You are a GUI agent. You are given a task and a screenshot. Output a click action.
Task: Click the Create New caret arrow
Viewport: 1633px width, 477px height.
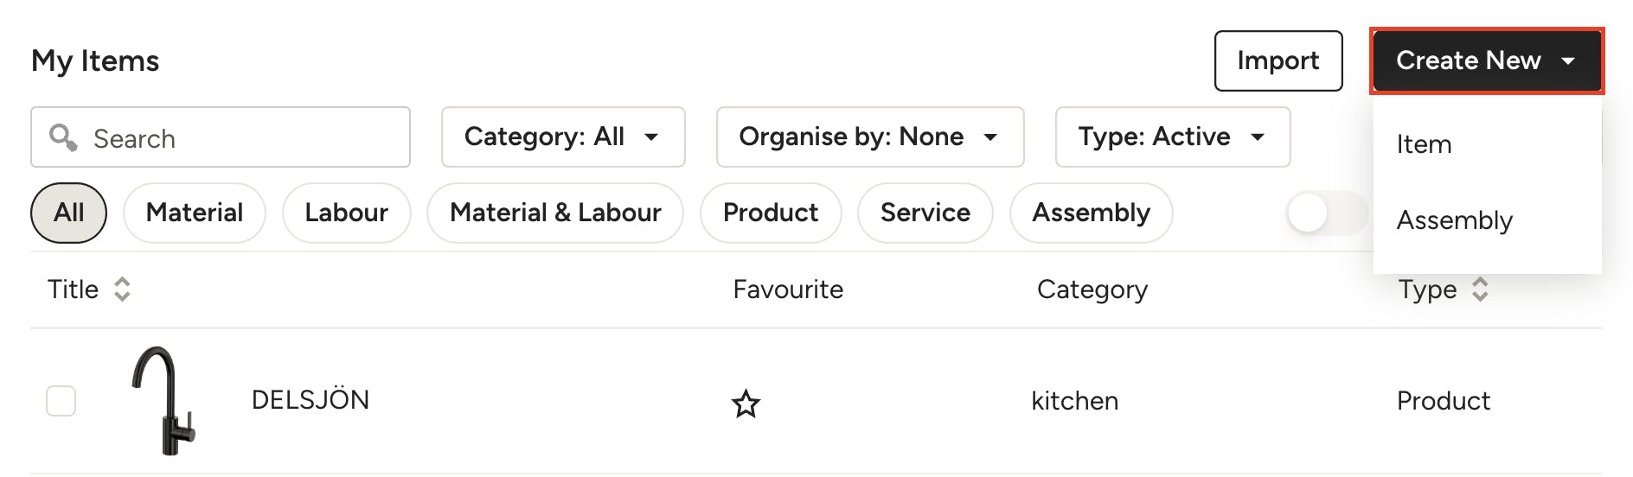[1568, 60]
